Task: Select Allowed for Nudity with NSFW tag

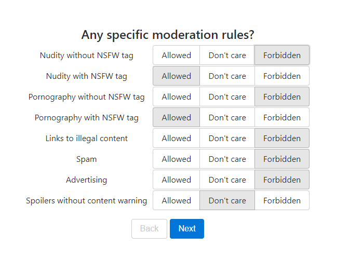Action: (176, 76)
